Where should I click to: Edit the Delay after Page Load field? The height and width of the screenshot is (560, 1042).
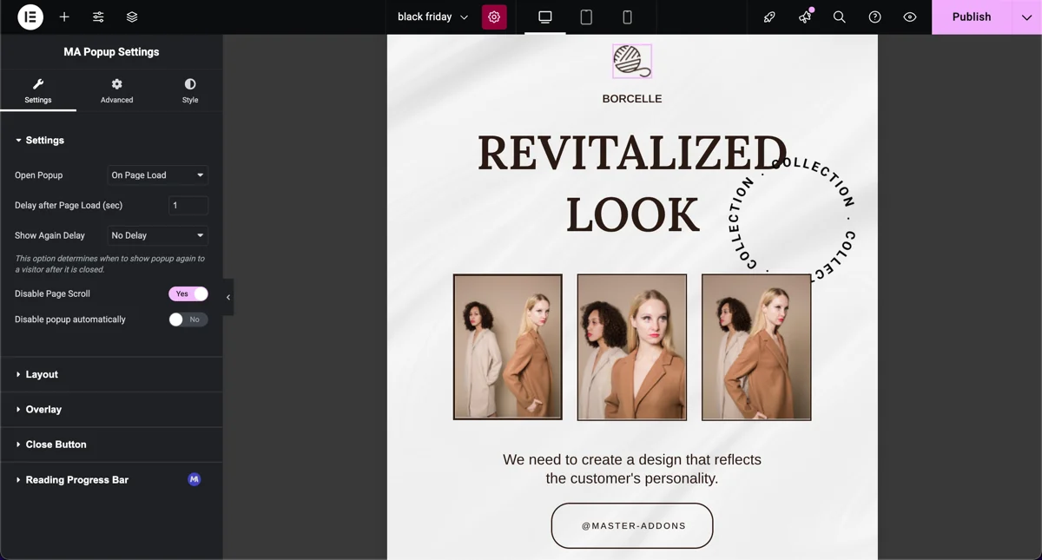click(x=188, y=205)
